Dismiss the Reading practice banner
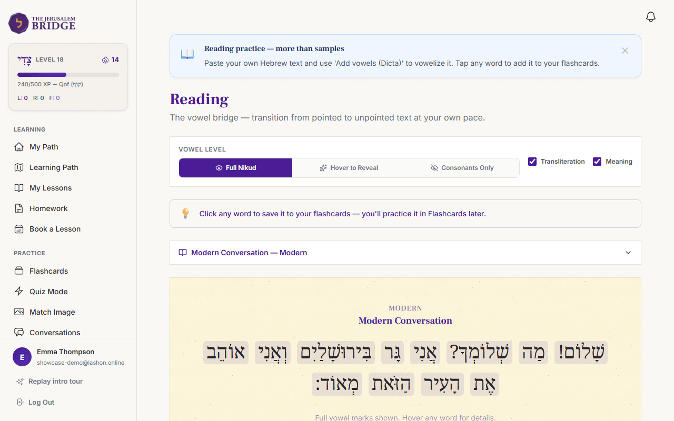The width and height of the screenshot is (674, 421). click(x=625, y=51)
